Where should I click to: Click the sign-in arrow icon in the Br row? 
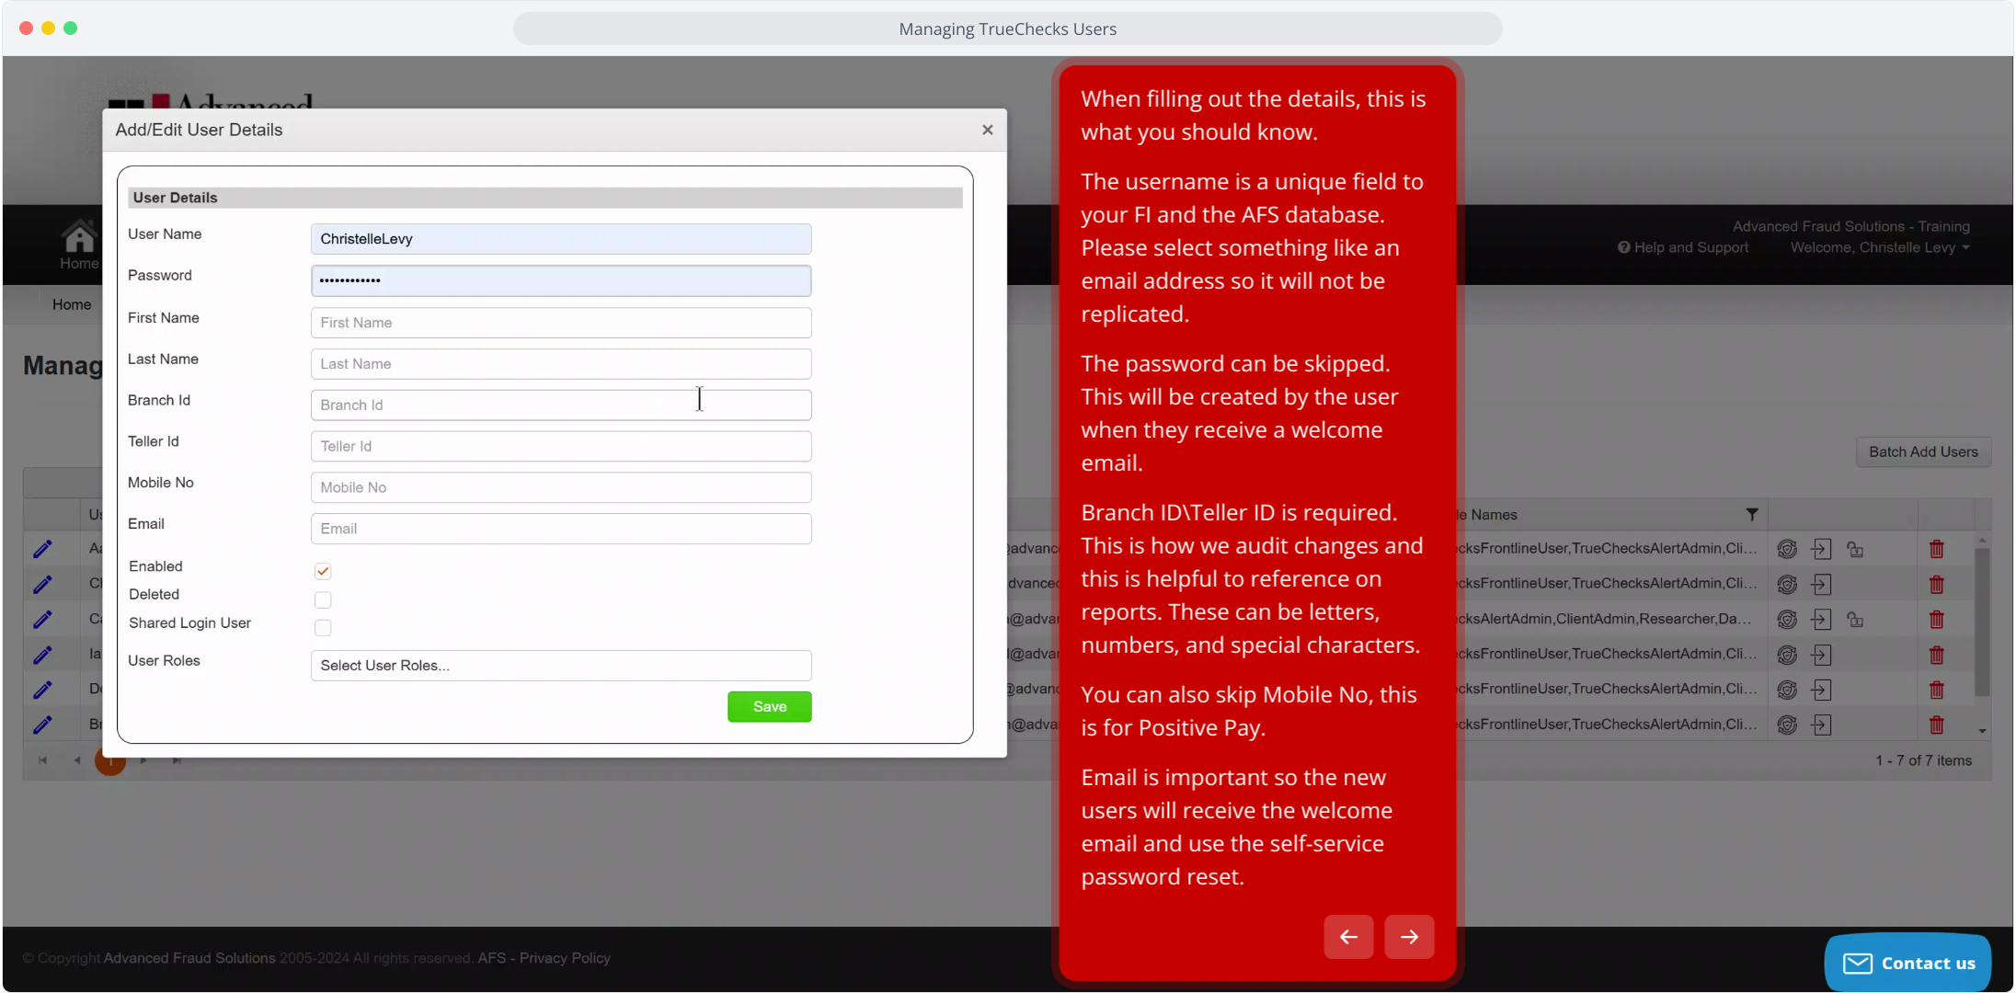(1821, 725)
